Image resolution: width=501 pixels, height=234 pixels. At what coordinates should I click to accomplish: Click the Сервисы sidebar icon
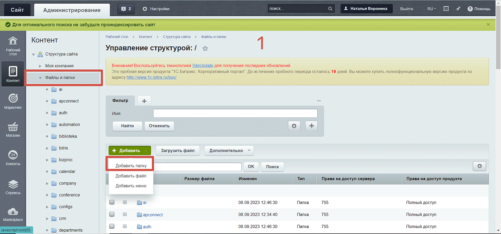pos(13,186)
